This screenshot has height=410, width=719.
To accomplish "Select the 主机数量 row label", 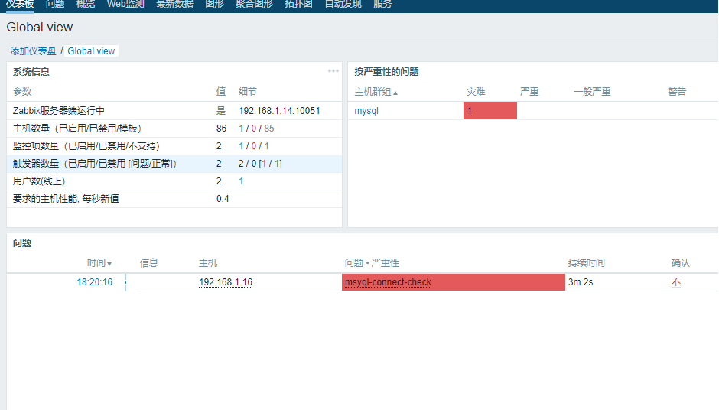I will [x=77, y=129].
